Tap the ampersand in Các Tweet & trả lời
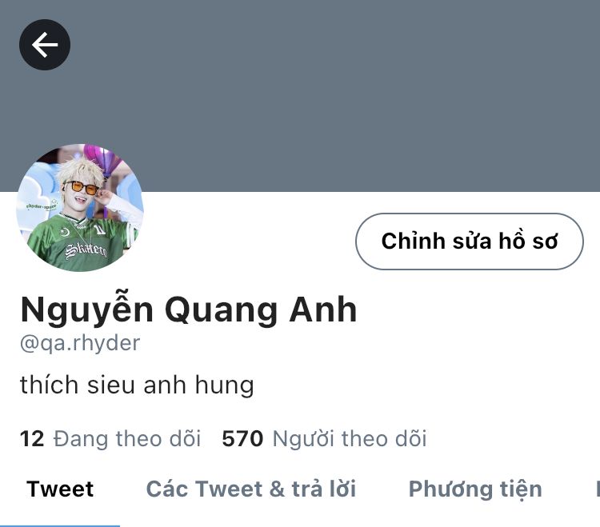 277,489
